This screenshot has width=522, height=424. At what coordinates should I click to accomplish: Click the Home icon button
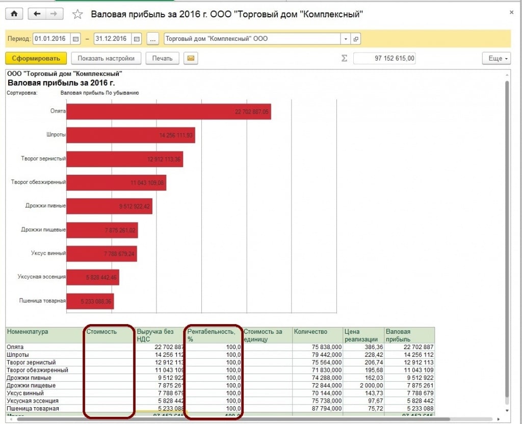(14, 14)
